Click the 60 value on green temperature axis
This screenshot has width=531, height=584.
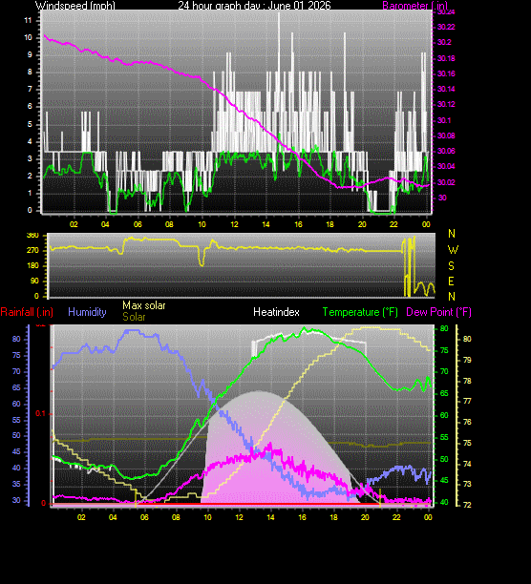444,415
